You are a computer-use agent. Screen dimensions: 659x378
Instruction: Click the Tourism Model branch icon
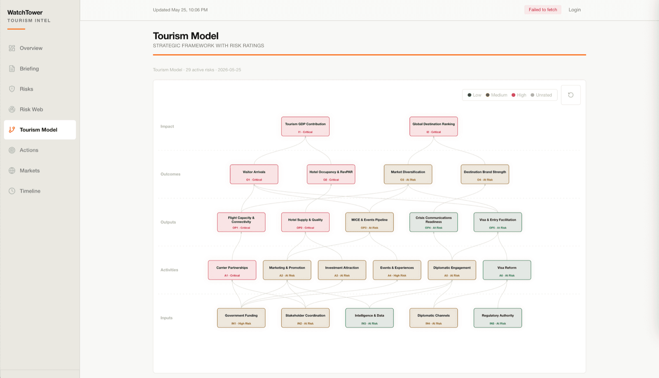point(12,130)
